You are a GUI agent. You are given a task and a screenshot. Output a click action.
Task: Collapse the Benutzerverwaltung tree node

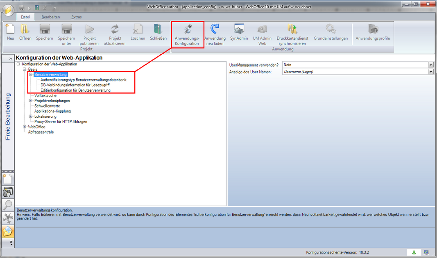[31, 75]
